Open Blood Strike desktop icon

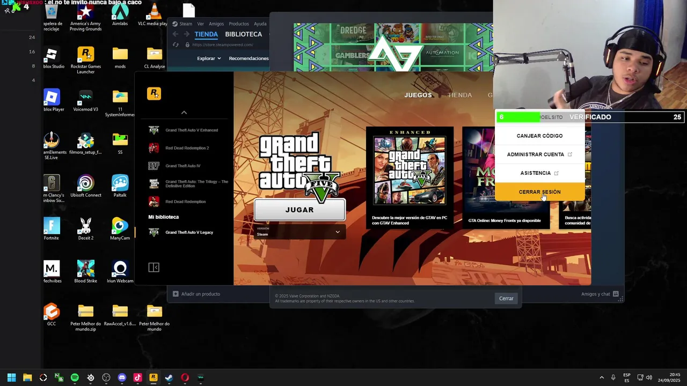coord(85,272)
